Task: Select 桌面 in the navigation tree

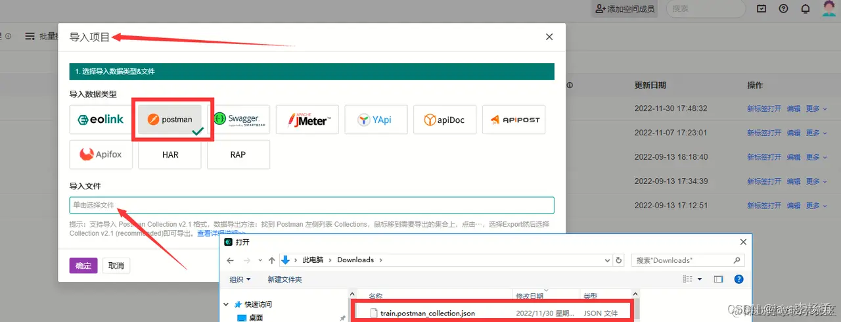Action: (x=250, y=317)
